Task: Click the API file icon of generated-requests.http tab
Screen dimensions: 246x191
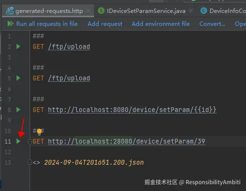Action: pos(10,11)
